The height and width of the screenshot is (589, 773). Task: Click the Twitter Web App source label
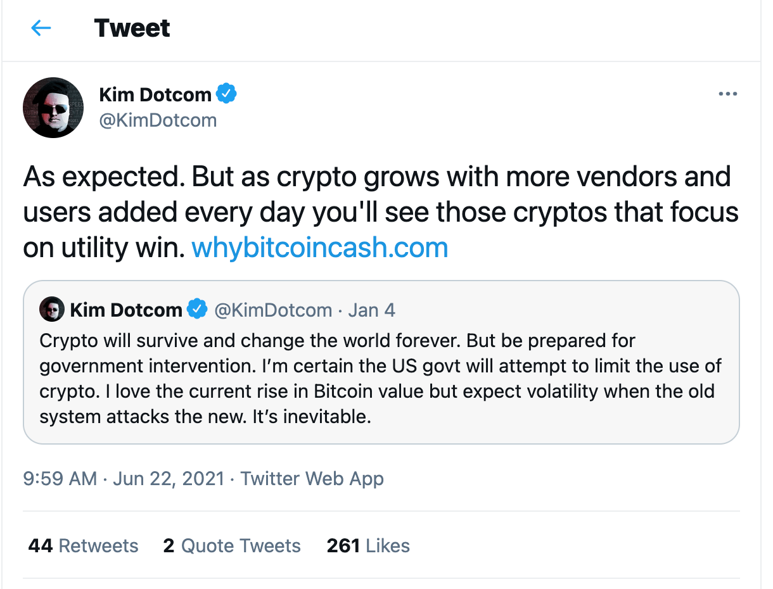point(312,478)
